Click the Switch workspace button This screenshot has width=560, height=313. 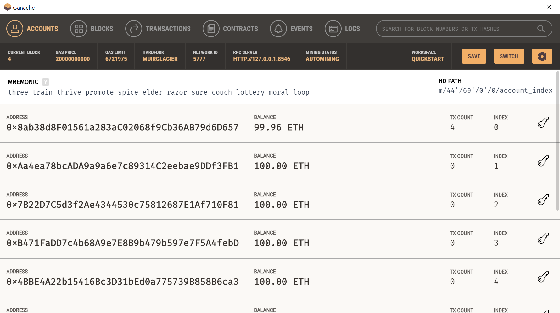coord(509,56)
